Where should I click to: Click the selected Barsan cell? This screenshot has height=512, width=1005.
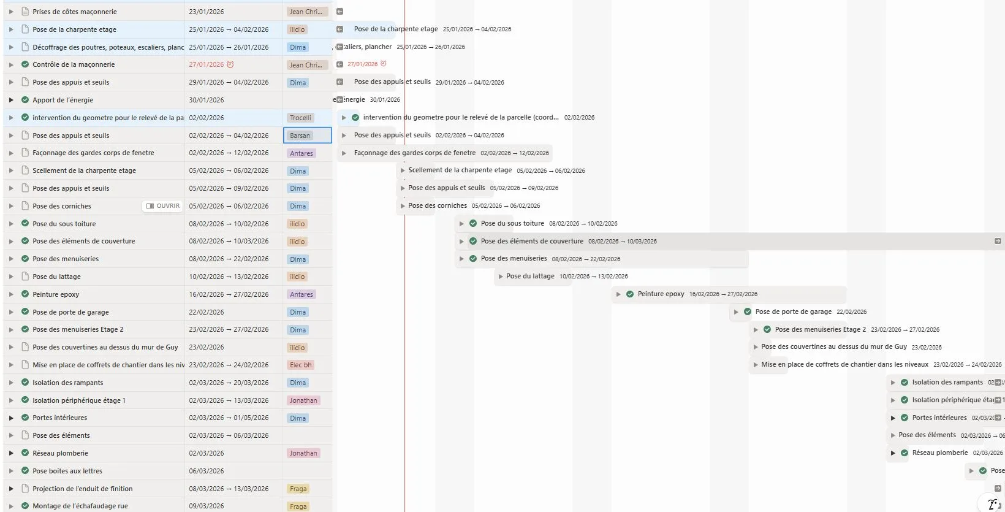[307, 136]
